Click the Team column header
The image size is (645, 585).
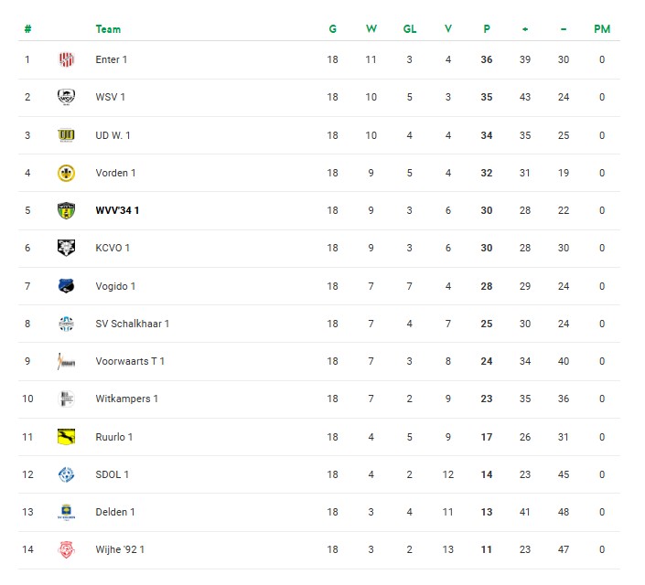108,29
